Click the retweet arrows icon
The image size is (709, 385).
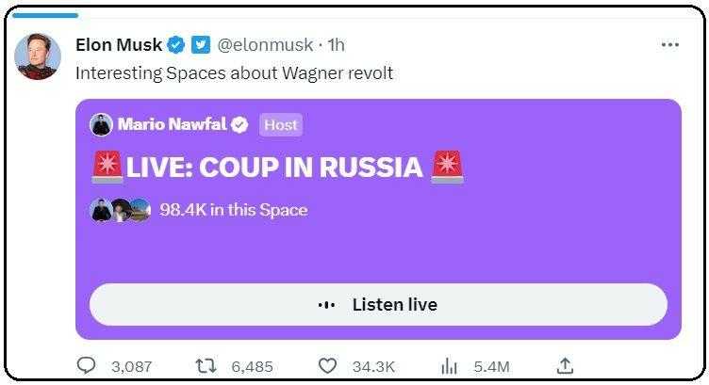(200, 365)
